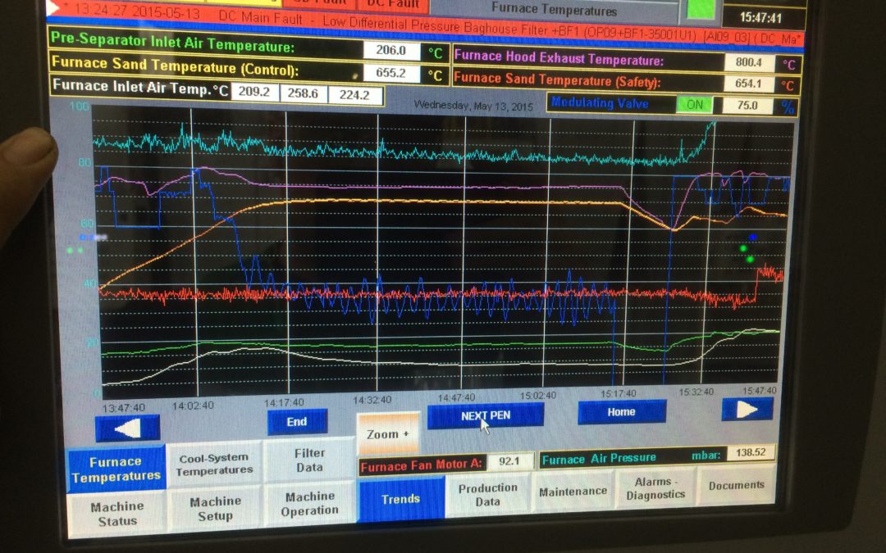
Task: Go to Machine Operation screen
Action: pyautogui.click(x=309, y=503)
